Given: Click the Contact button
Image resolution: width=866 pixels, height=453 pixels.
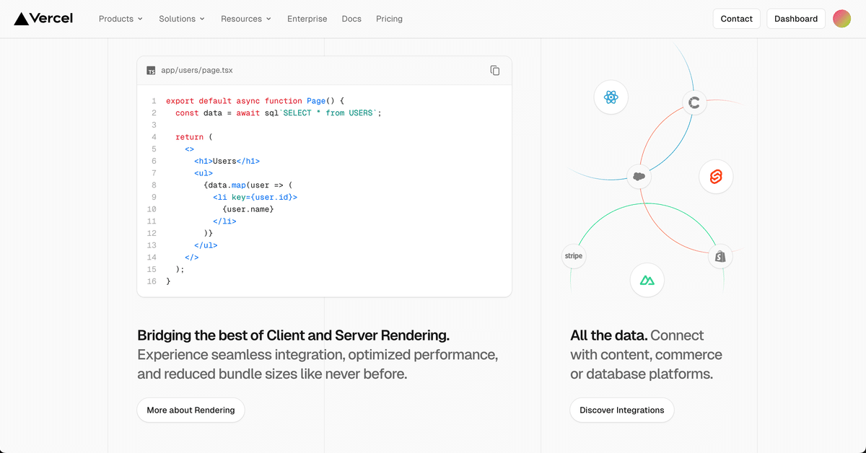Looking at the screenshot, I should tap(736, 19).
